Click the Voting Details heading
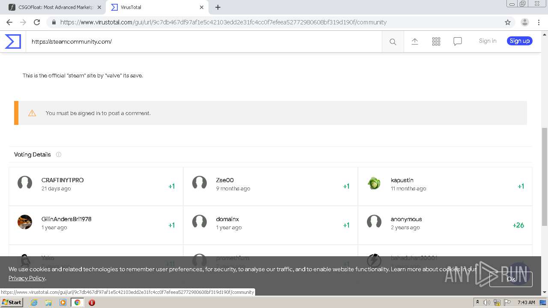The width and height of the screenshot is (548, 308). click(x=33, y=154)
